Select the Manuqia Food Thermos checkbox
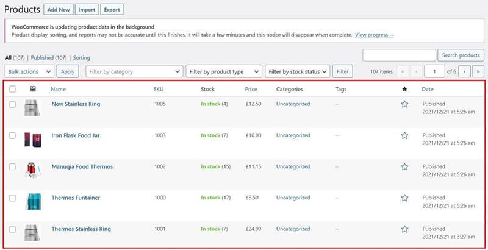 (12, 167)
